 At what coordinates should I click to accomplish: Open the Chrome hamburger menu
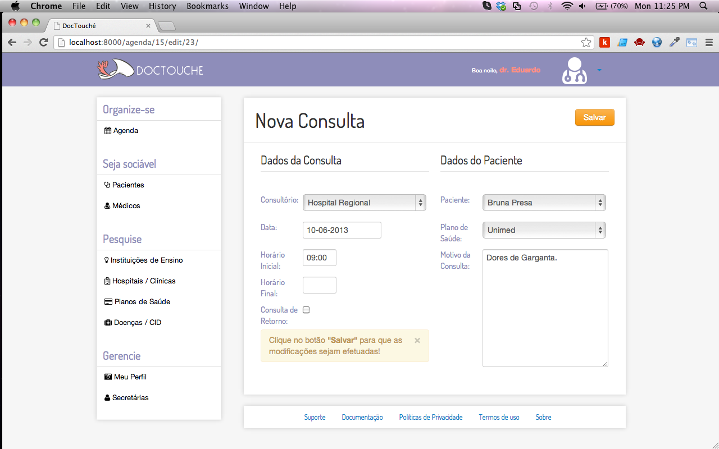tap(709, 42)
